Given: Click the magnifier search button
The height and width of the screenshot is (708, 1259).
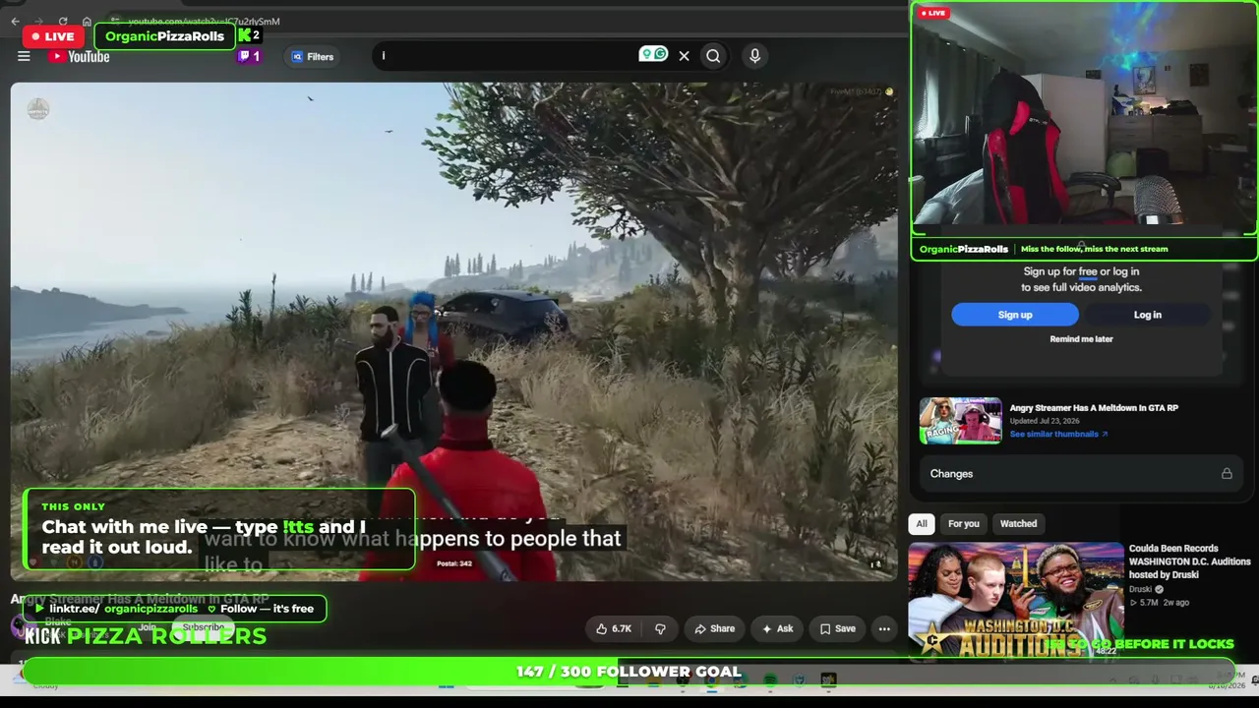Looking at the screenshot, I should pyautogui.click(x=713, y=56).
